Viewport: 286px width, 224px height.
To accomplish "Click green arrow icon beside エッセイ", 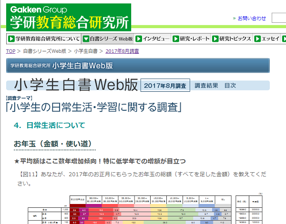I will click(257, 39).
